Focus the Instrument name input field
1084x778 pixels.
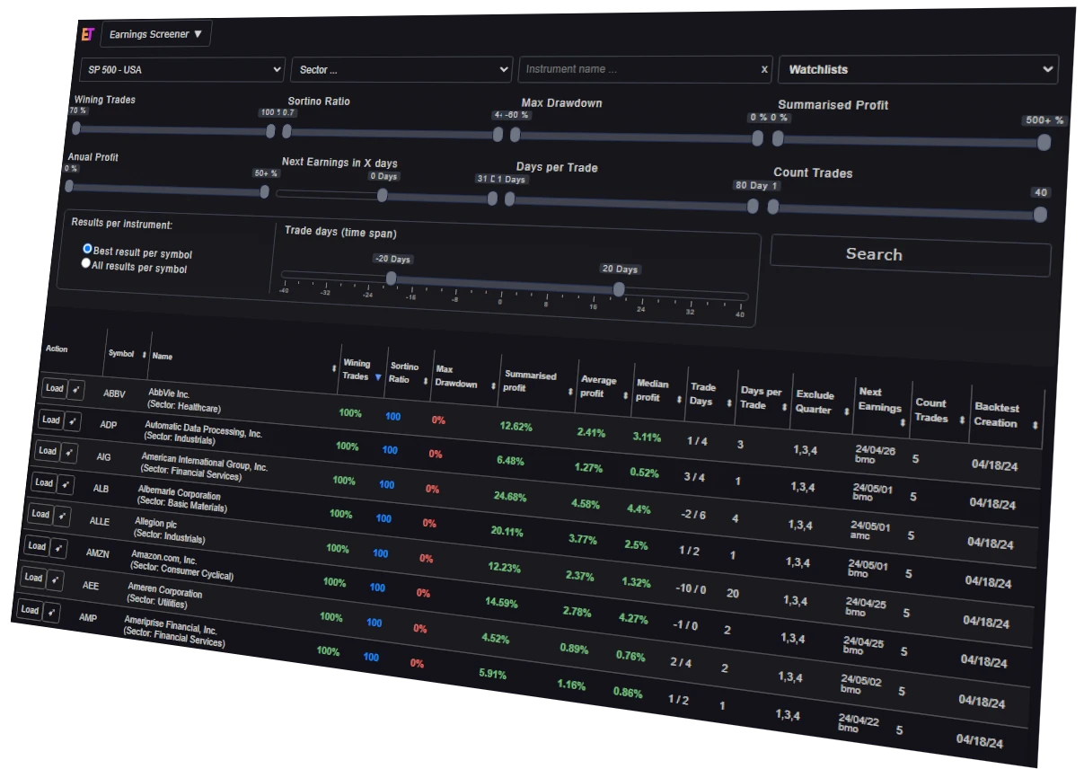pyautogui.click(x=639, y=69)
